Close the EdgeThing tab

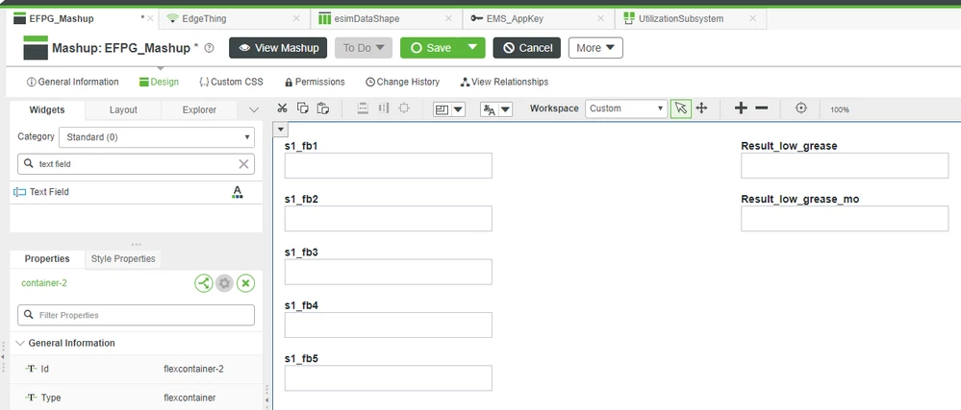pos(296,18)
